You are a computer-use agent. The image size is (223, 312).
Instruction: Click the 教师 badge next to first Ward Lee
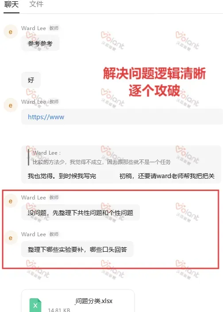(54, 28)
